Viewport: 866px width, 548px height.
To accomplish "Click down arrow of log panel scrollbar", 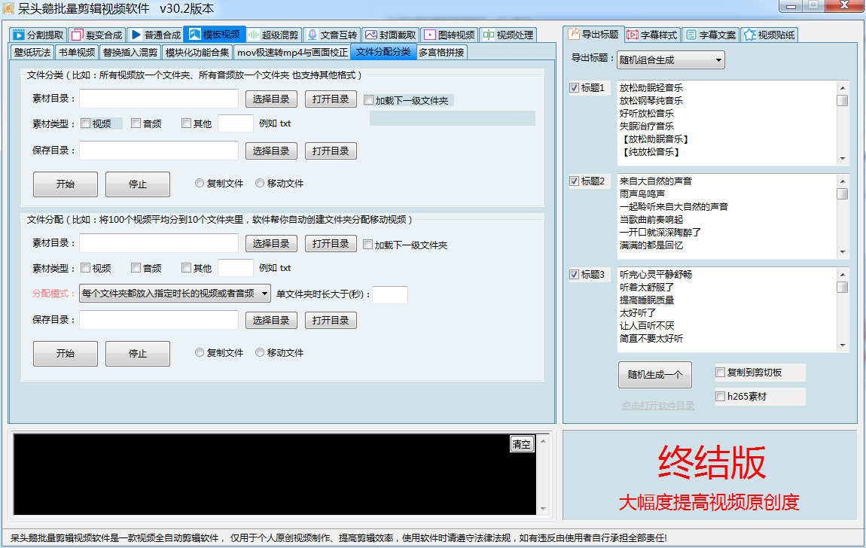I will coord(544,509).
